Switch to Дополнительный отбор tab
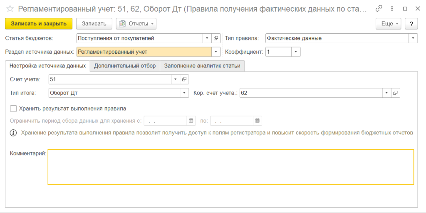Image resolution: width=426 pixels, height=213 pixels. [125, 66]
